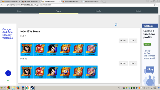Open card 1009340 in Deck #2
This screenshot has width=160, height=90.
pyautogui.click(x=91, y=72)
